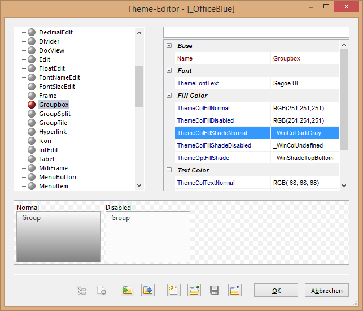Select the FontNameEdit tree entry
Image resolution: width=363 pixels, height=311 pixels.
59,77
